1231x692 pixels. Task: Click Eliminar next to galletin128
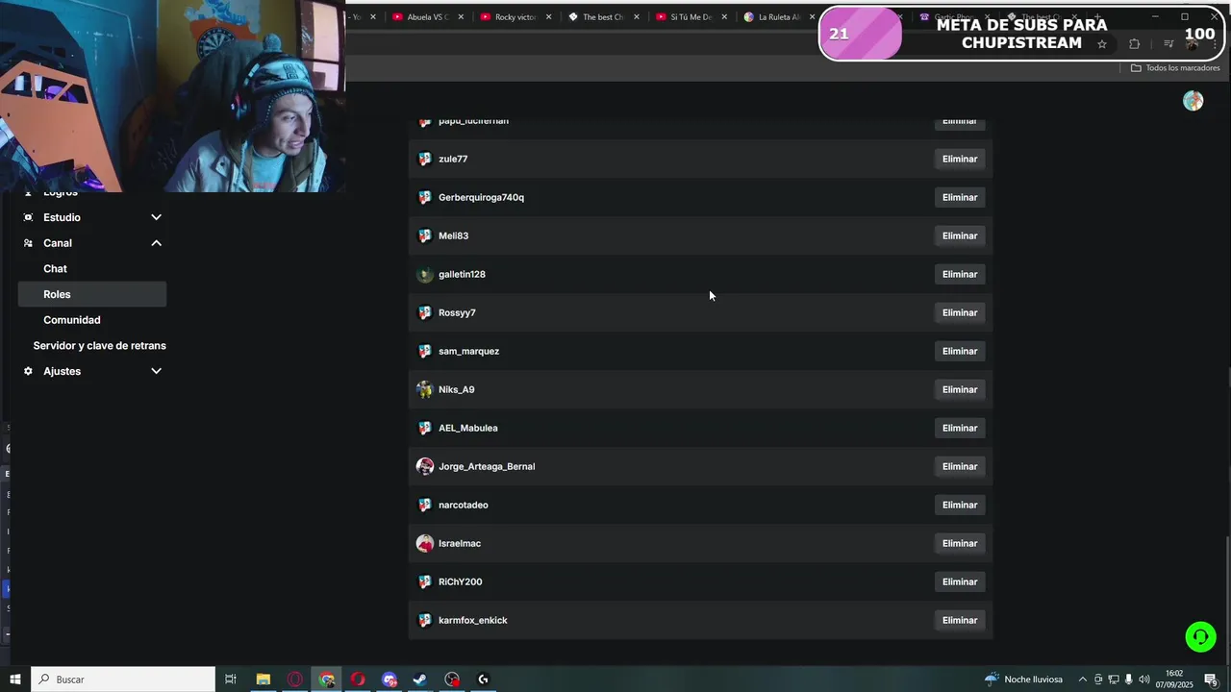[x=960, y=274]
